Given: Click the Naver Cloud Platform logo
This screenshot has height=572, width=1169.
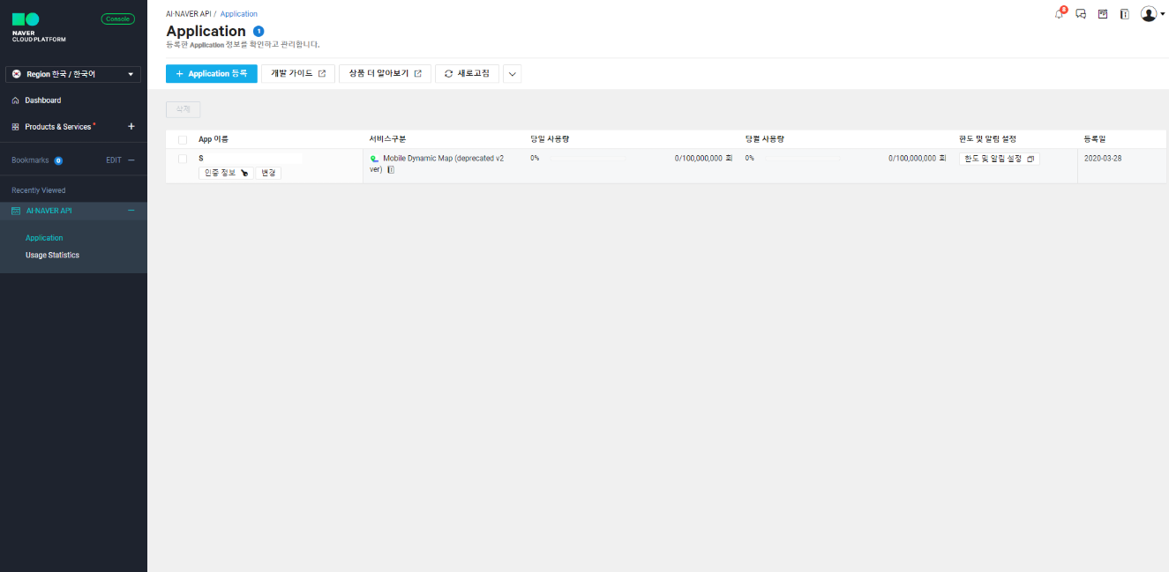Looking at the screenshot, I should 39,27.
